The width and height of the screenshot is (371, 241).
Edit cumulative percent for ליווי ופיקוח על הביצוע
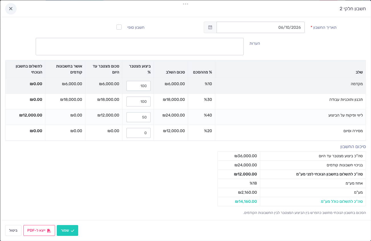[x=138, y=117]
